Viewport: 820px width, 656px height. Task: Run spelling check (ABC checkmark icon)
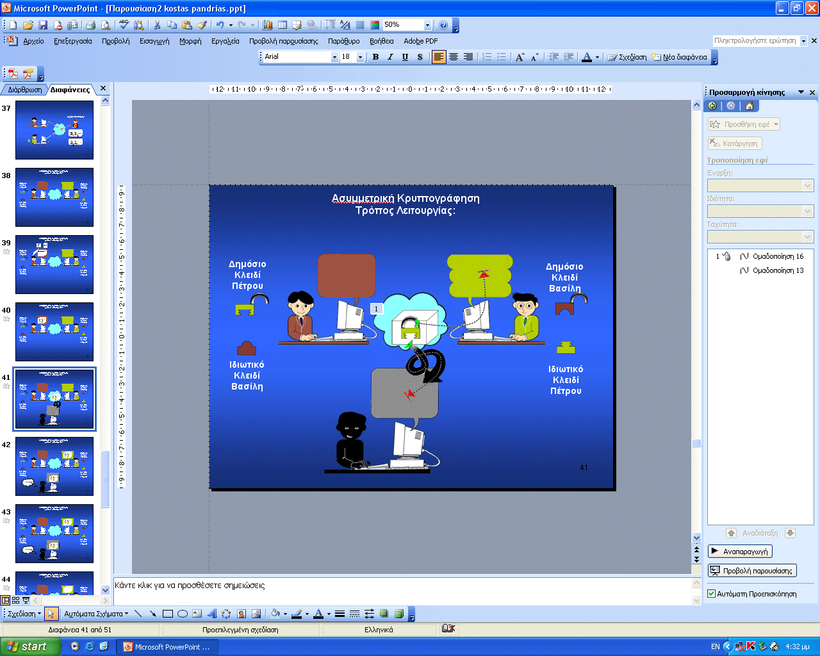124,25
